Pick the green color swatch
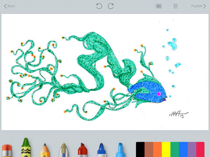 point(175,150)
